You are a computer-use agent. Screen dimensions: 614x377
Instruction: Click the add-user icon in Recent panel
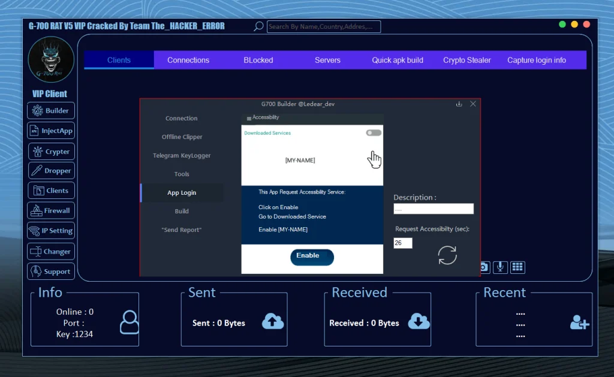point(579,322)
